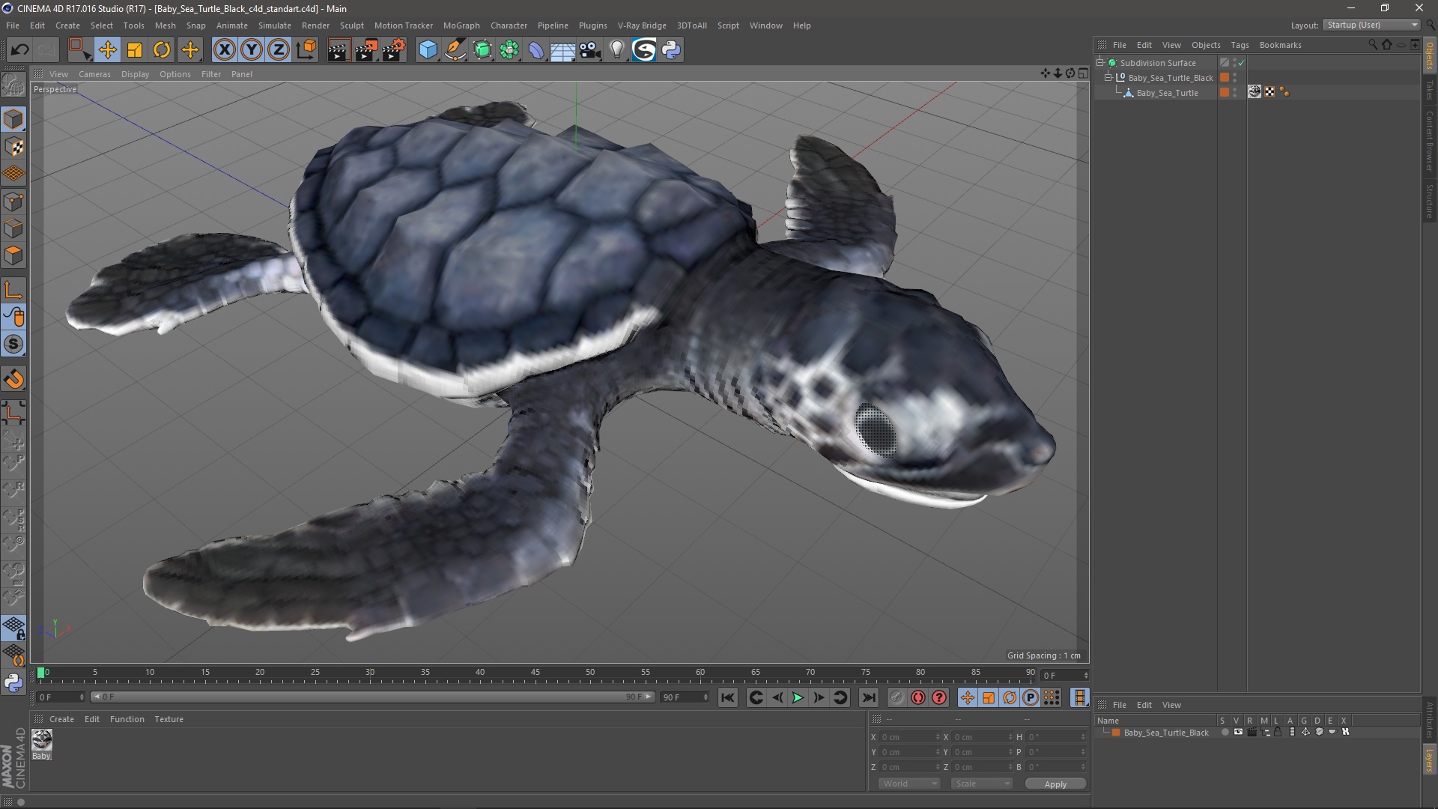Image resolution: width=1438 pixels, height=809 pixels.
Task: Select the Move tool in toolbar
Action: (x=107, y=50)
